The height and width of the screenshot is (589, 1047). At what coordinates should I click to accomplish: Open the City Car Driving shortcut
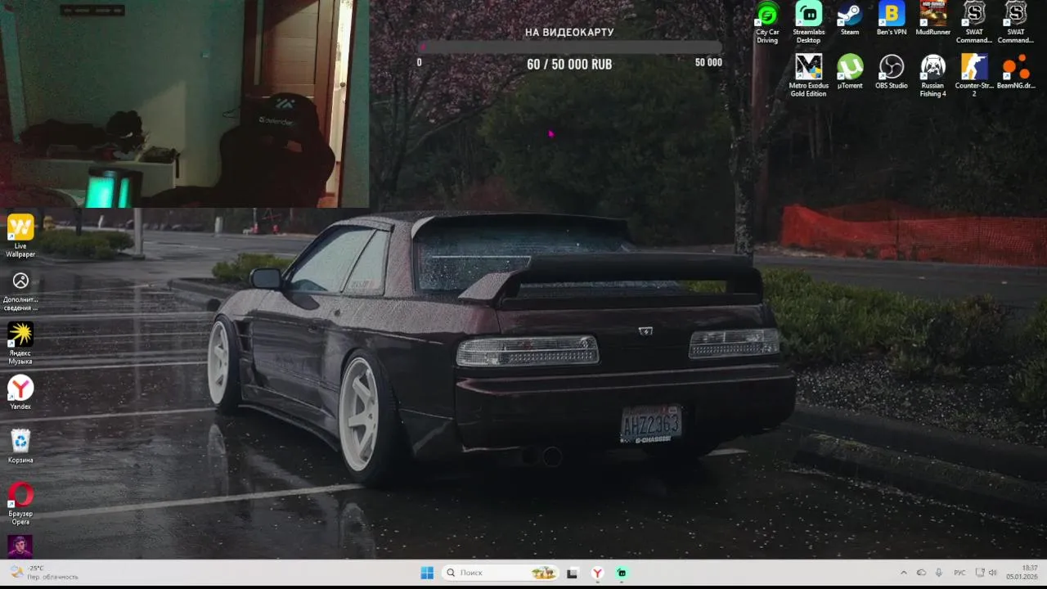[x=767, y=23]
